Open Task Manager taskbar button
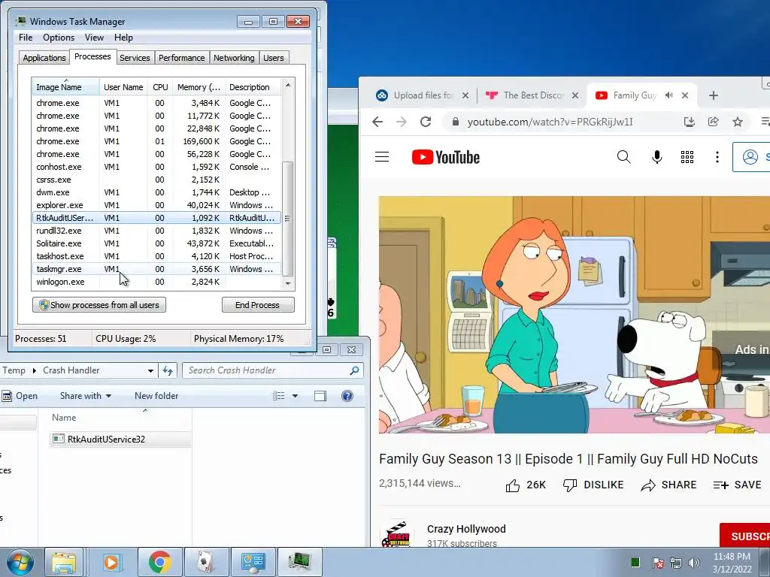This screenshot has height=577, width=770. click(x=299, y=562)
